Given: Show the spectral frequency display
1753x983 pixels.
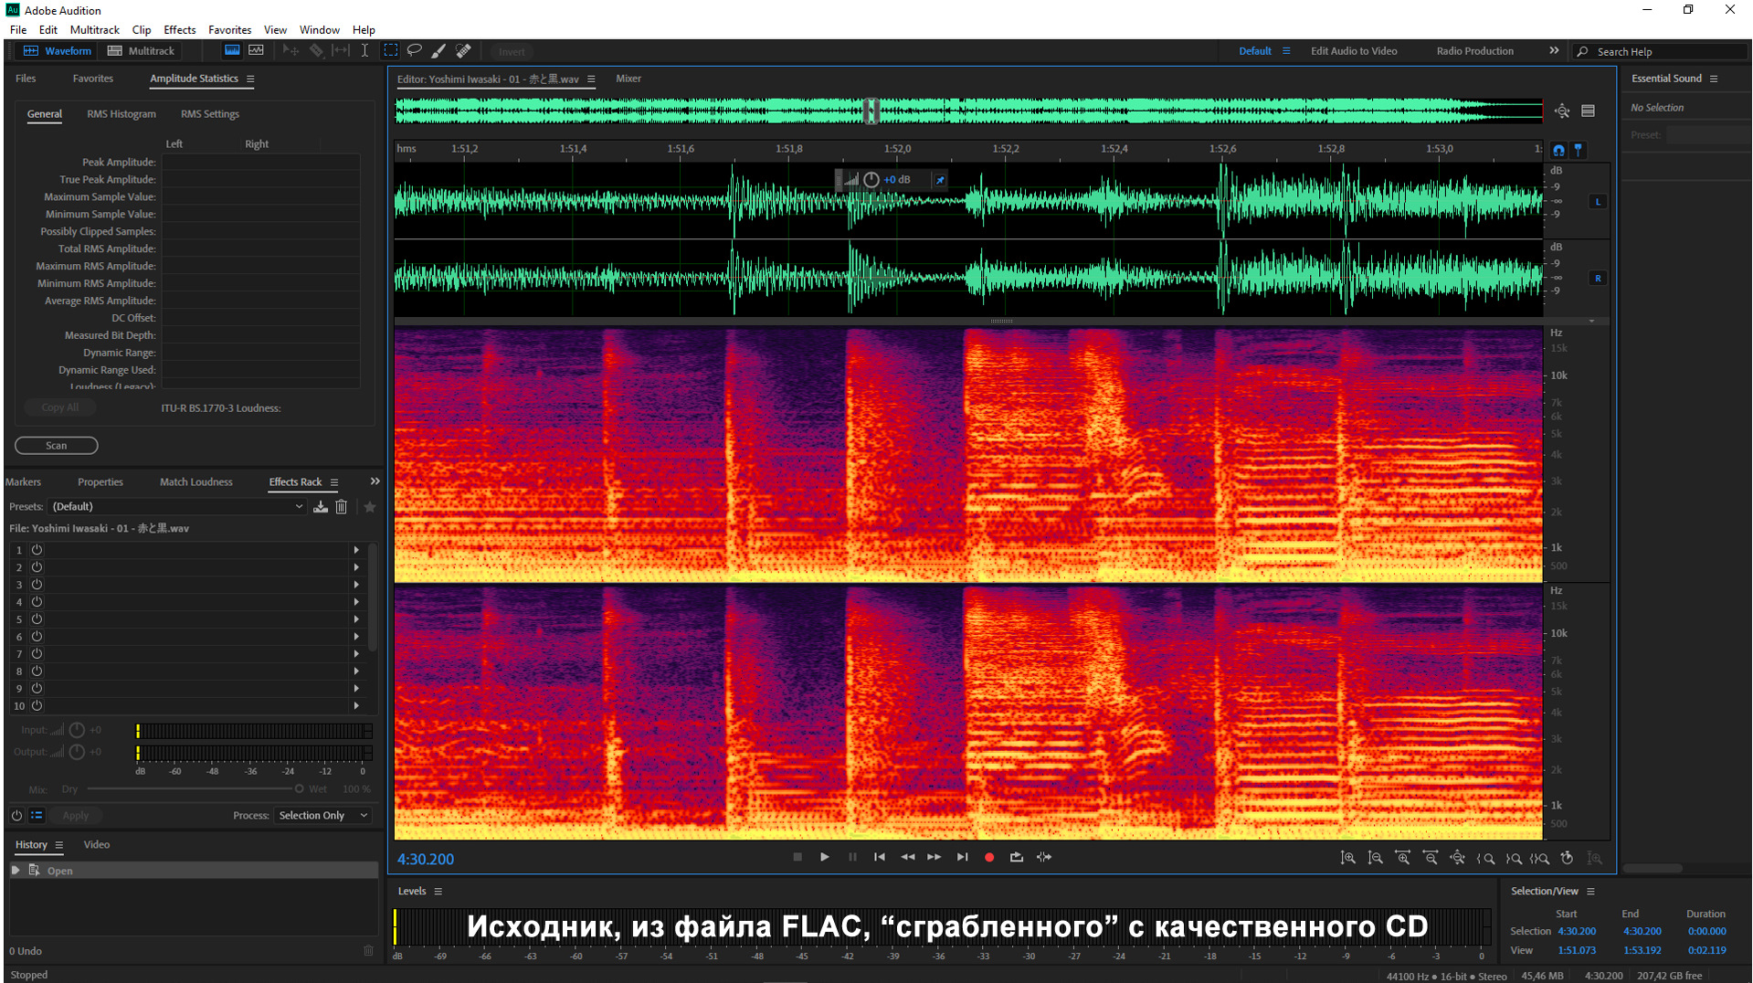Looking at the screenshot, I should tap(232, 51).
